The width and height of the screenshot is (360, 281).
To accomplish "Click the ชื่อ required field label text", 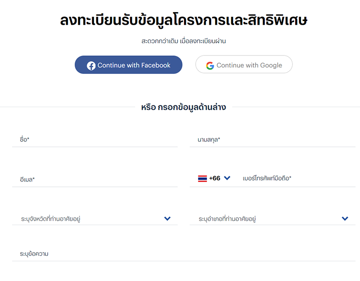I will pos(24,140).
